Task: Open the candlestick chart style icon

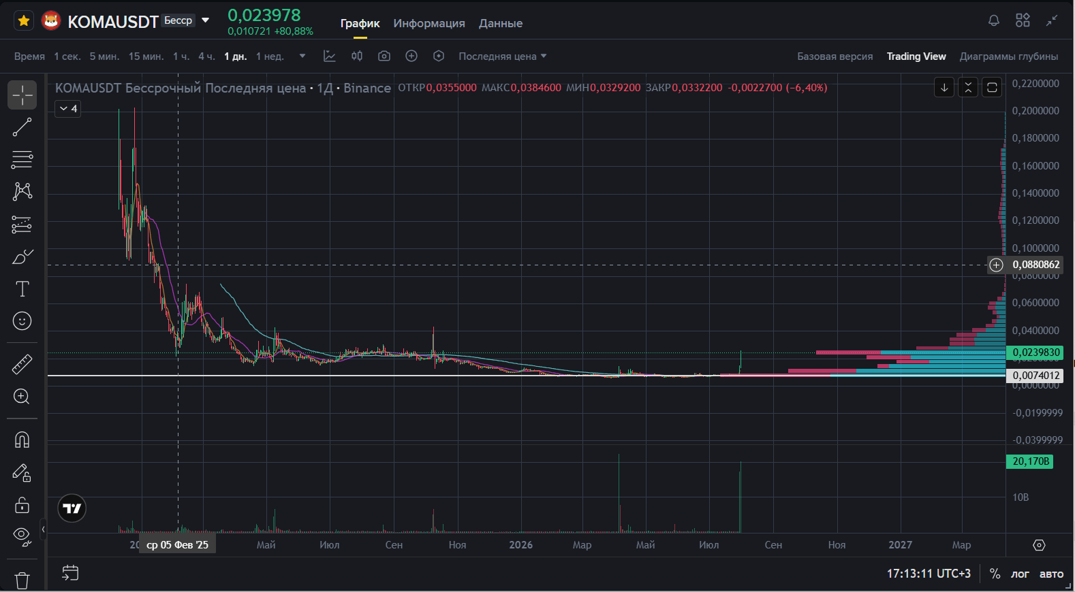Action: tap(357, 56)
